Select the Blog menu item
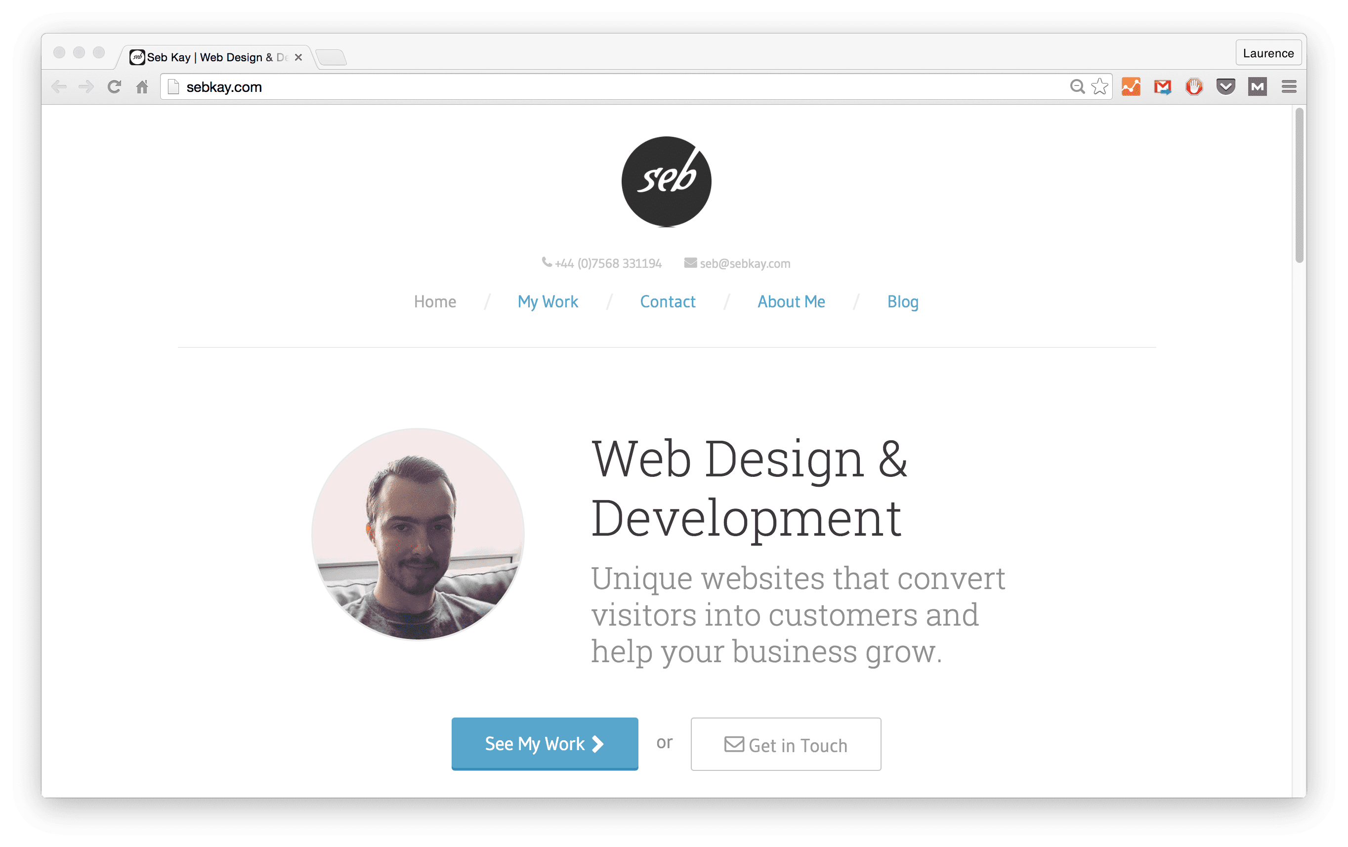Viewport: 1348px width, 847px height. (x=902, y=300)
